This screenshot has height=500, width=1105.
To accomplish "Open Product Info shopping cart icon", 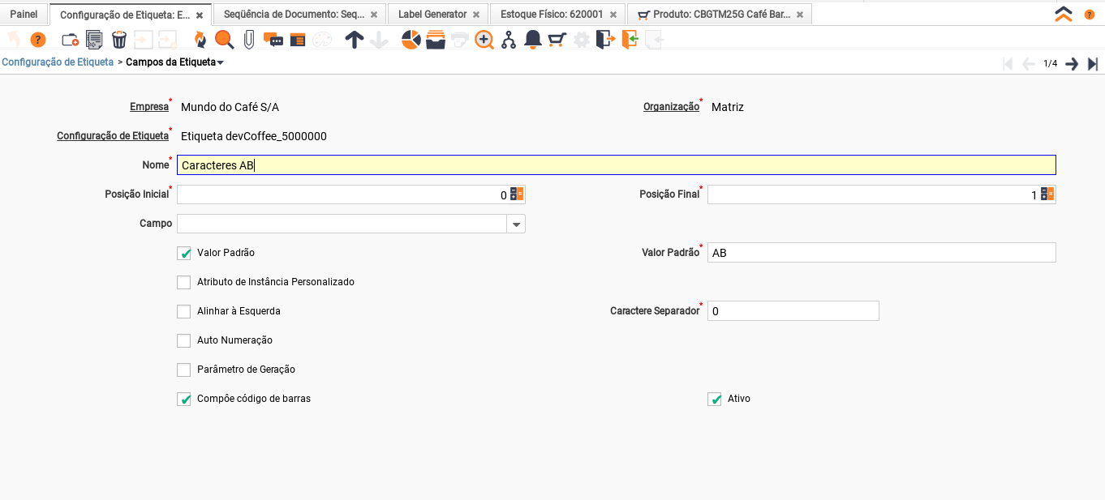I will point(557,40).
